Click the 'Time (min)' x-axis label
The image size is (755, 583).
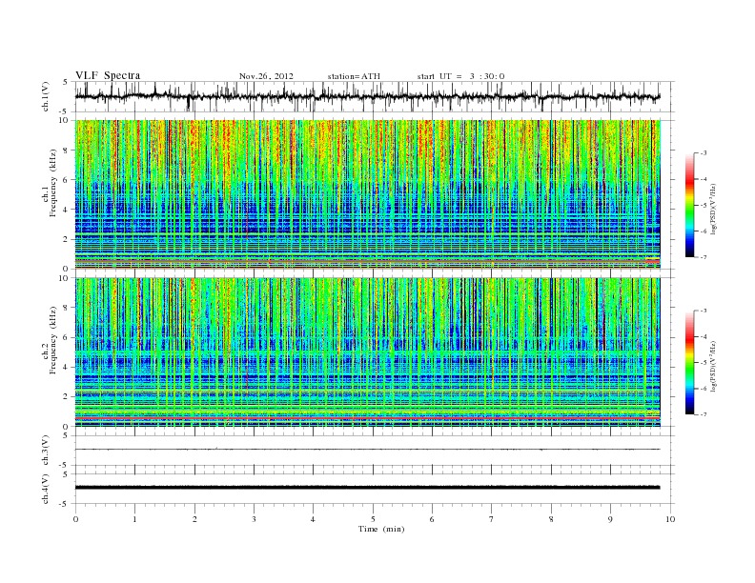coord(381,529)
